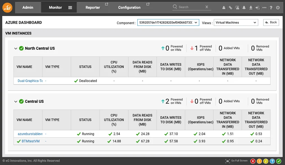285x165 pixels.
Task: Open the alarm warning triangle icon
Action: [237, 8]
